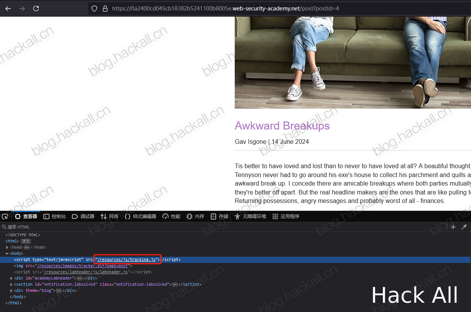The image size is (471, 312).
Task: Click the "Tis better to have loved" paragraph
Action: tap(353, 183)
